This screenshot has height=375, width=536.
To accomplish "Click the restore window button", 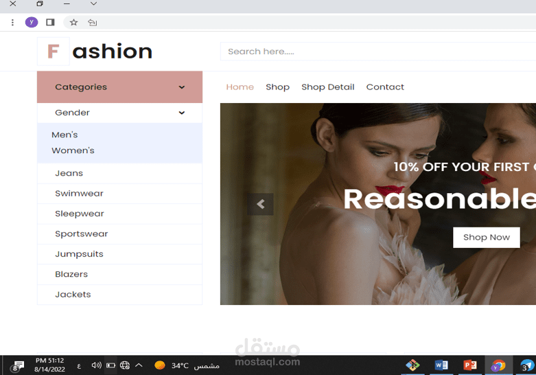I will (x=40, y=3).
